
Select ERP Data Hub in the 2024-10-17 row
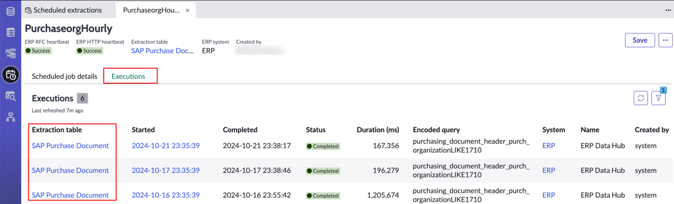[x=603, y=170]
